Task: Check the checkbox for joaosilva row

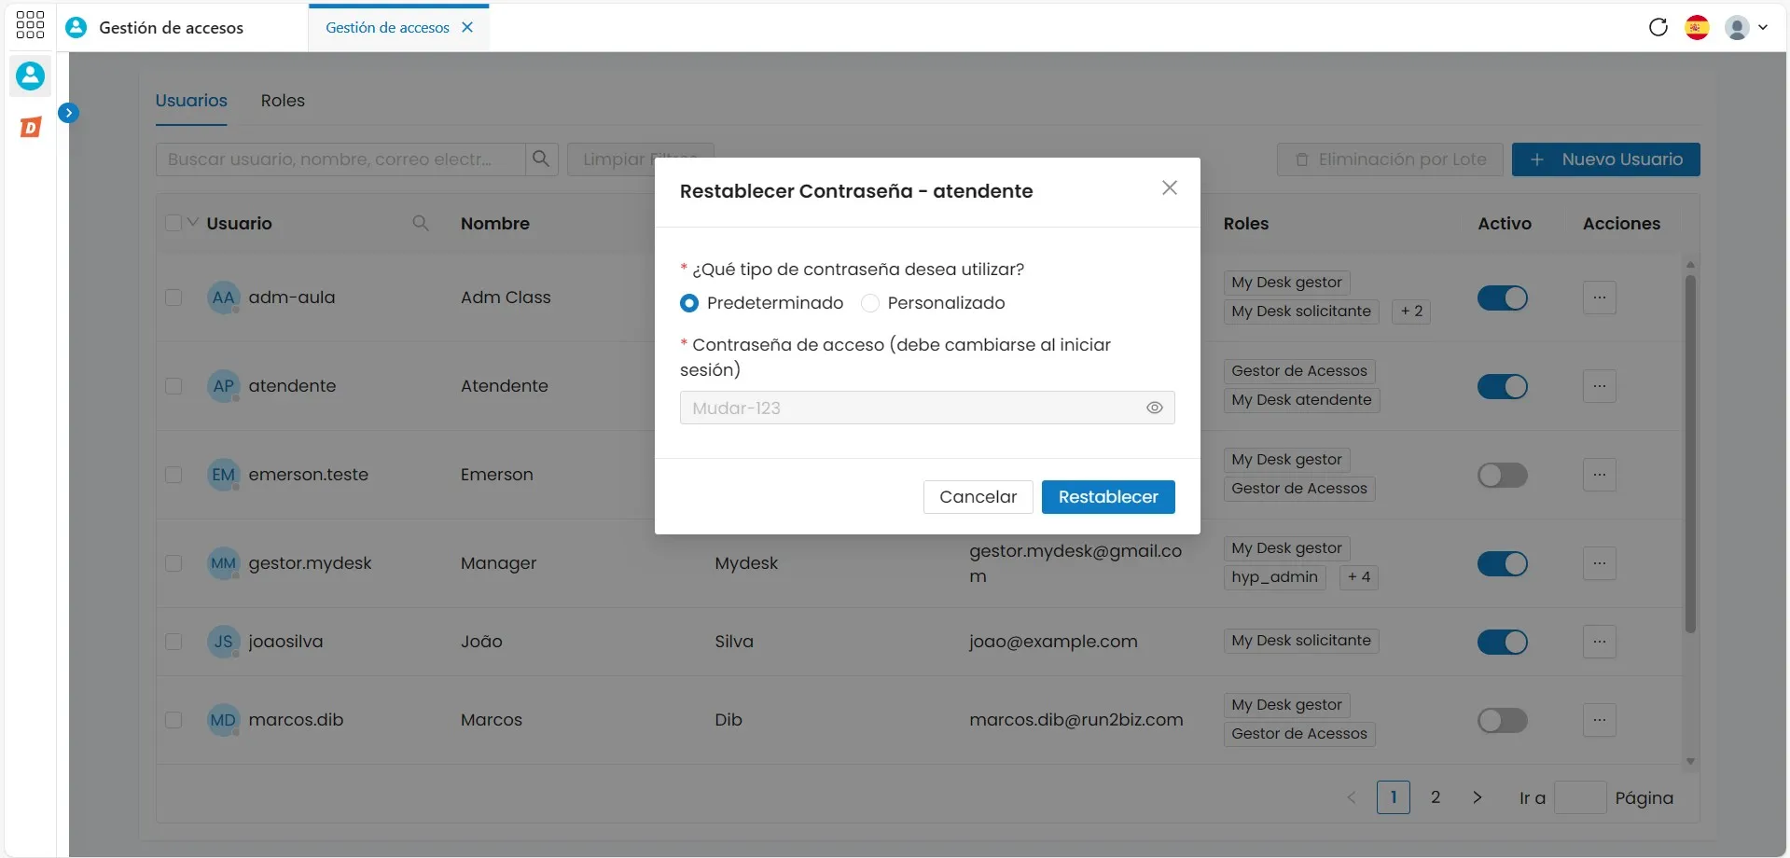Action: point(173,642)
